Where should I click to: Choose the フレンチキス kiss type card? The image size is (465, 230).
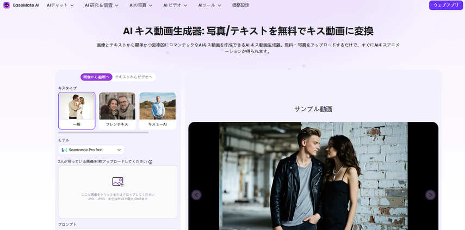pyautogui.click(x=117, y=110)
